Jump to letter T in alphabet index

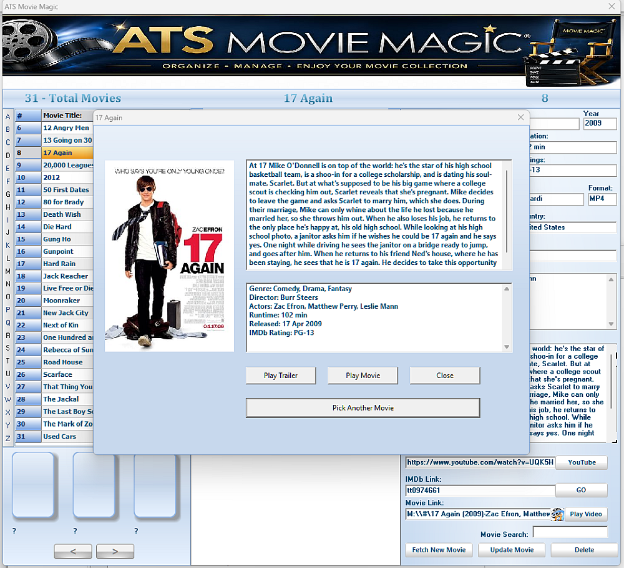[x=7, y=361]
